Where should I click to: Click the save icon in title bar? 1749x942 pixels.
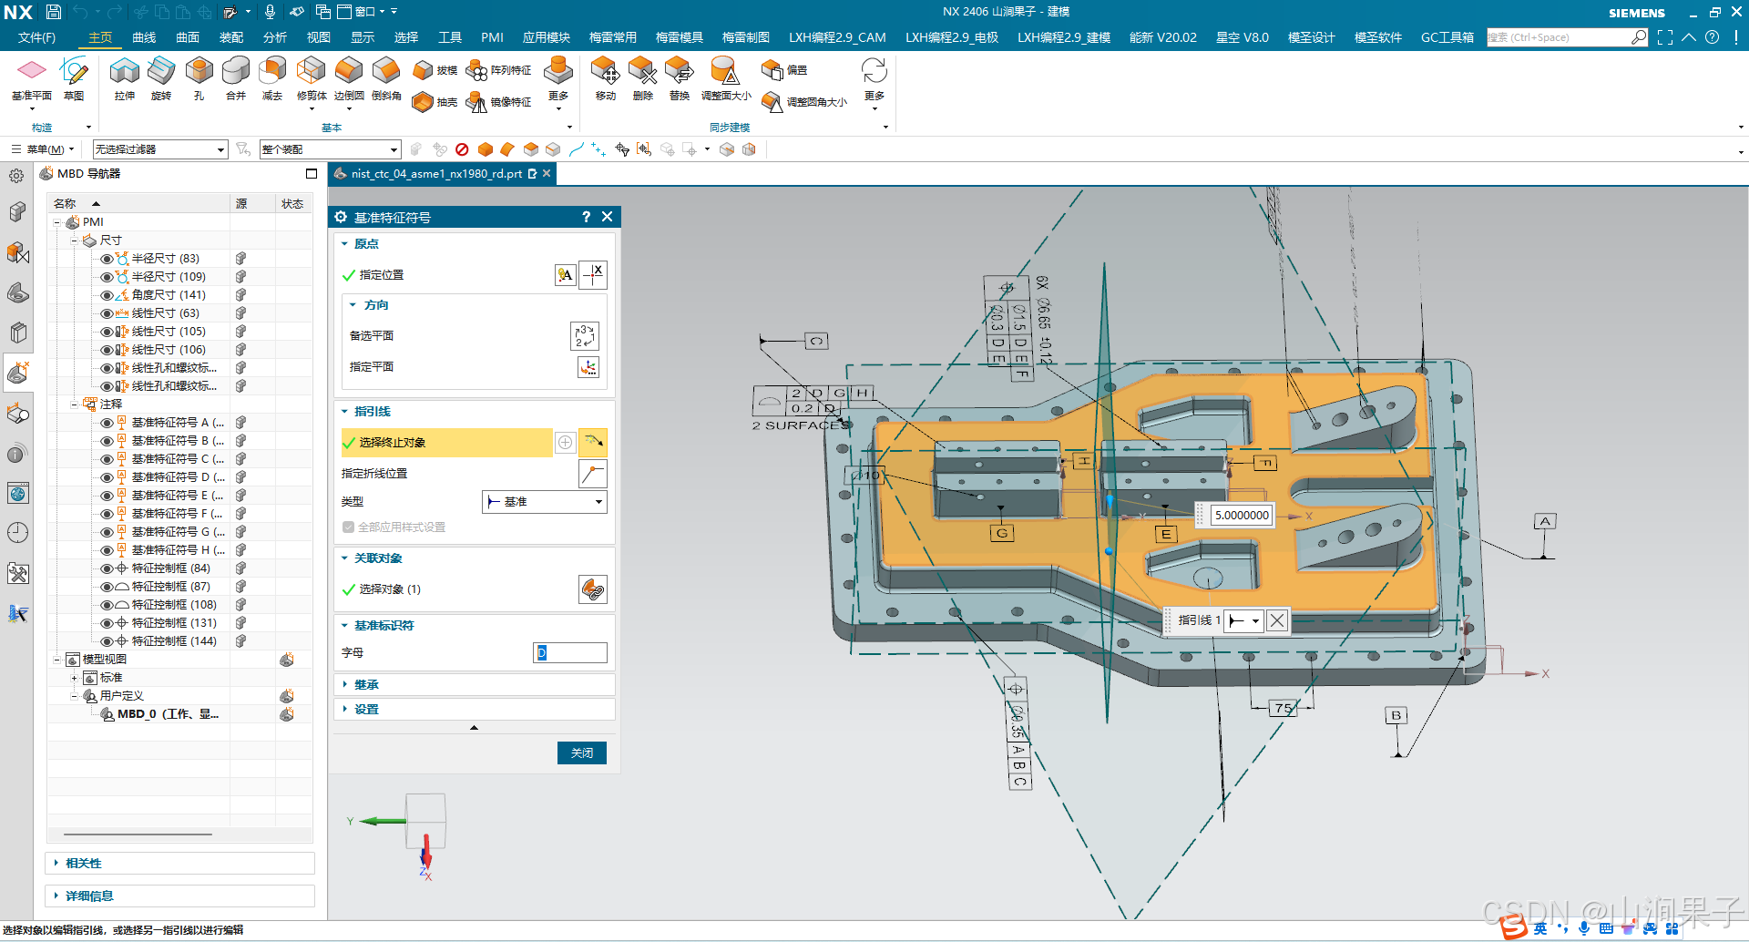pyautogui.click(x=54, y=12)
